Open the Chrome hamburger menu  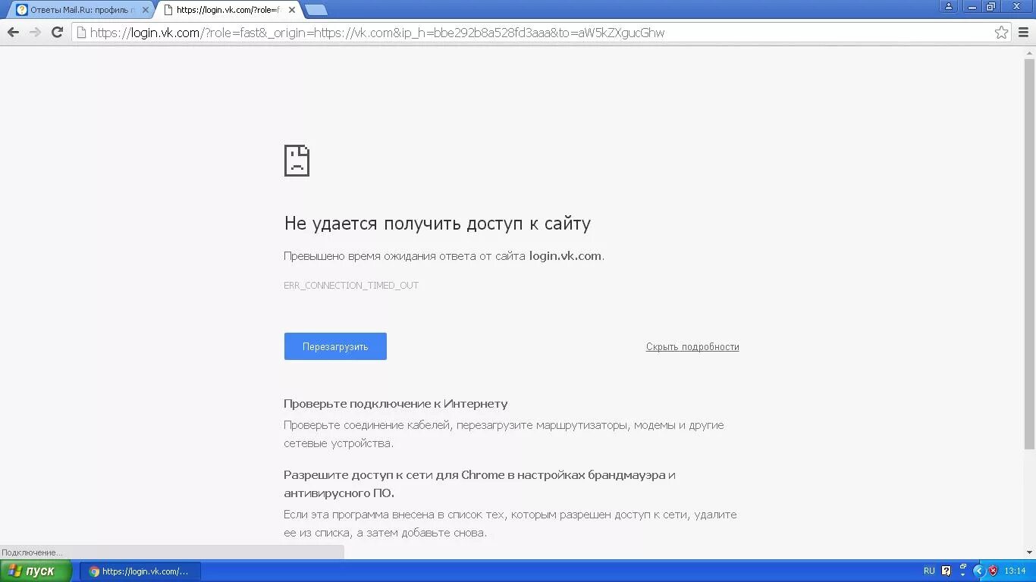click(x=1023, y=33)
